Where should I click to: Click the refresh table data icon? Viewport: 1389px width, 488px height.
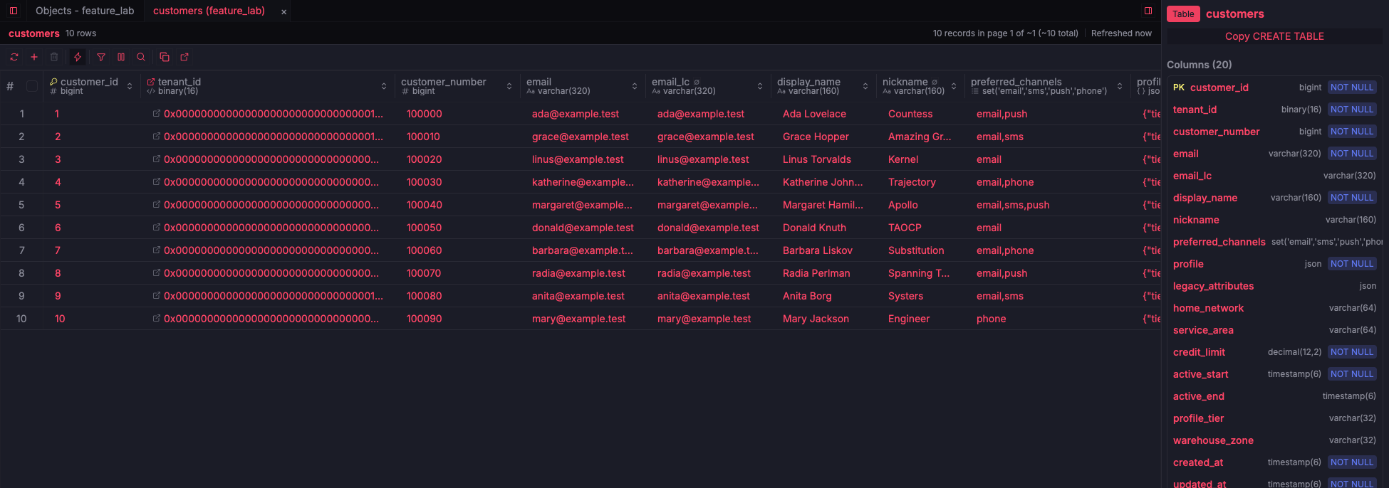coord(14,57)
